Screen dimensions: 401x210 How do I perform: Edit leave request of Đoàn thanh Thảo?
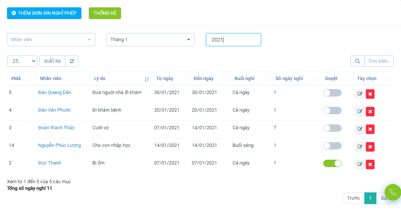click(360, 129)
